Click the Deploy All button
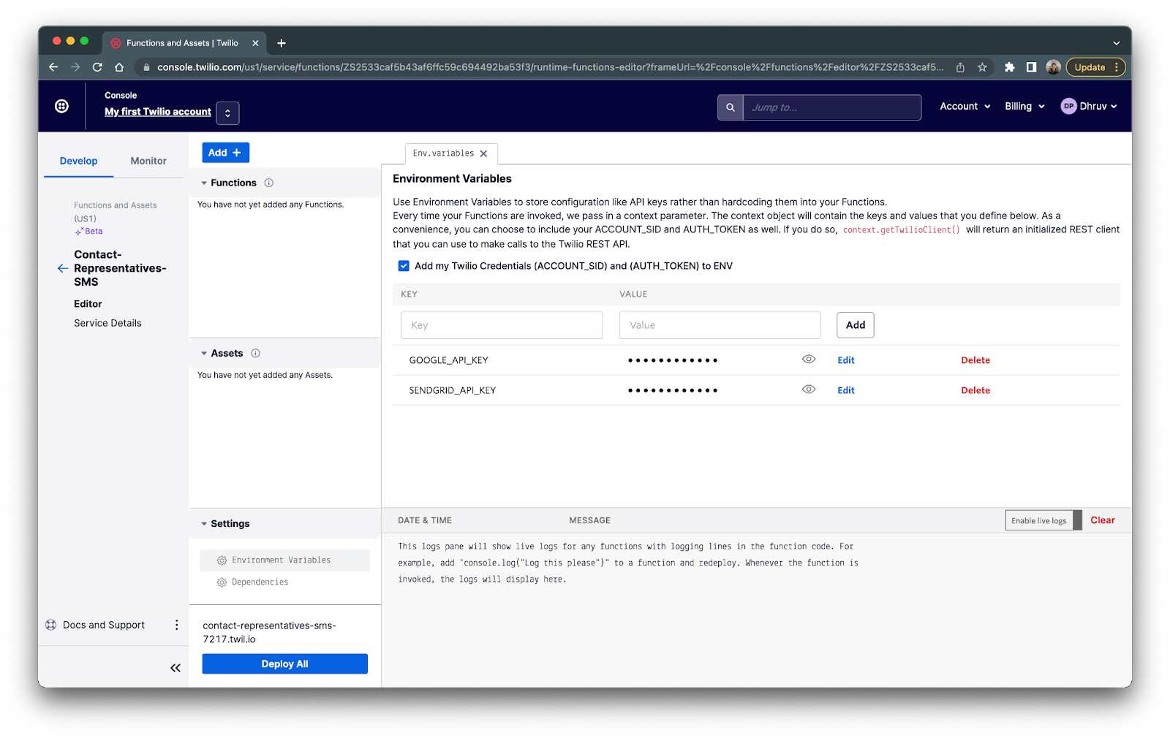The height and width of the screenshot is (738, 1170). [x=285, y=663]
